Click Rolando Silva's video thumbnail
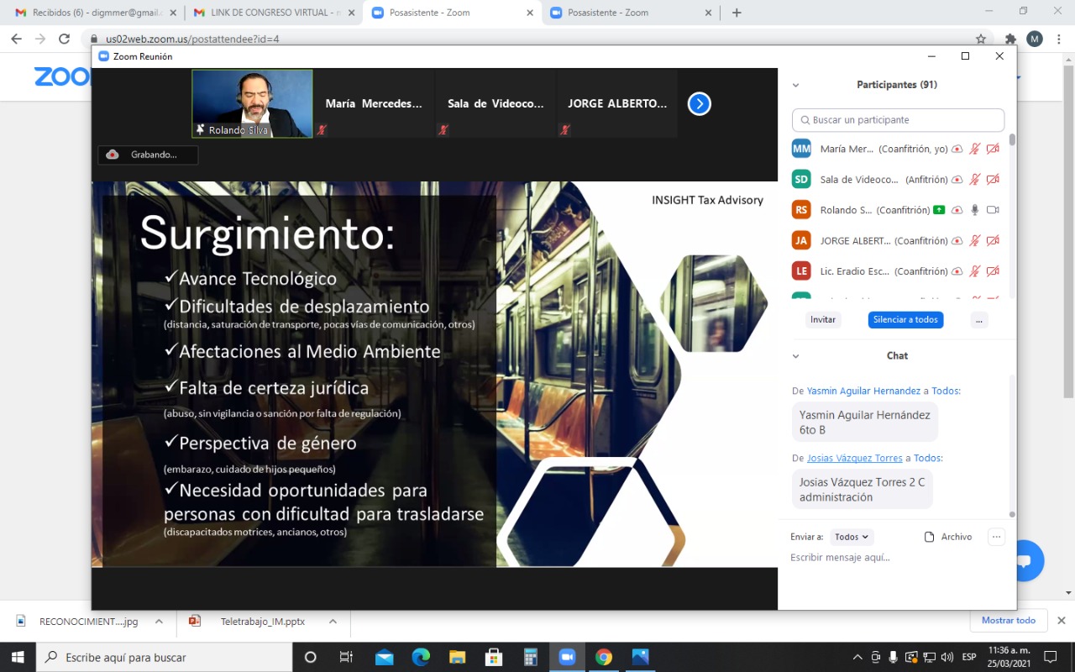 [x=252, y=103]
